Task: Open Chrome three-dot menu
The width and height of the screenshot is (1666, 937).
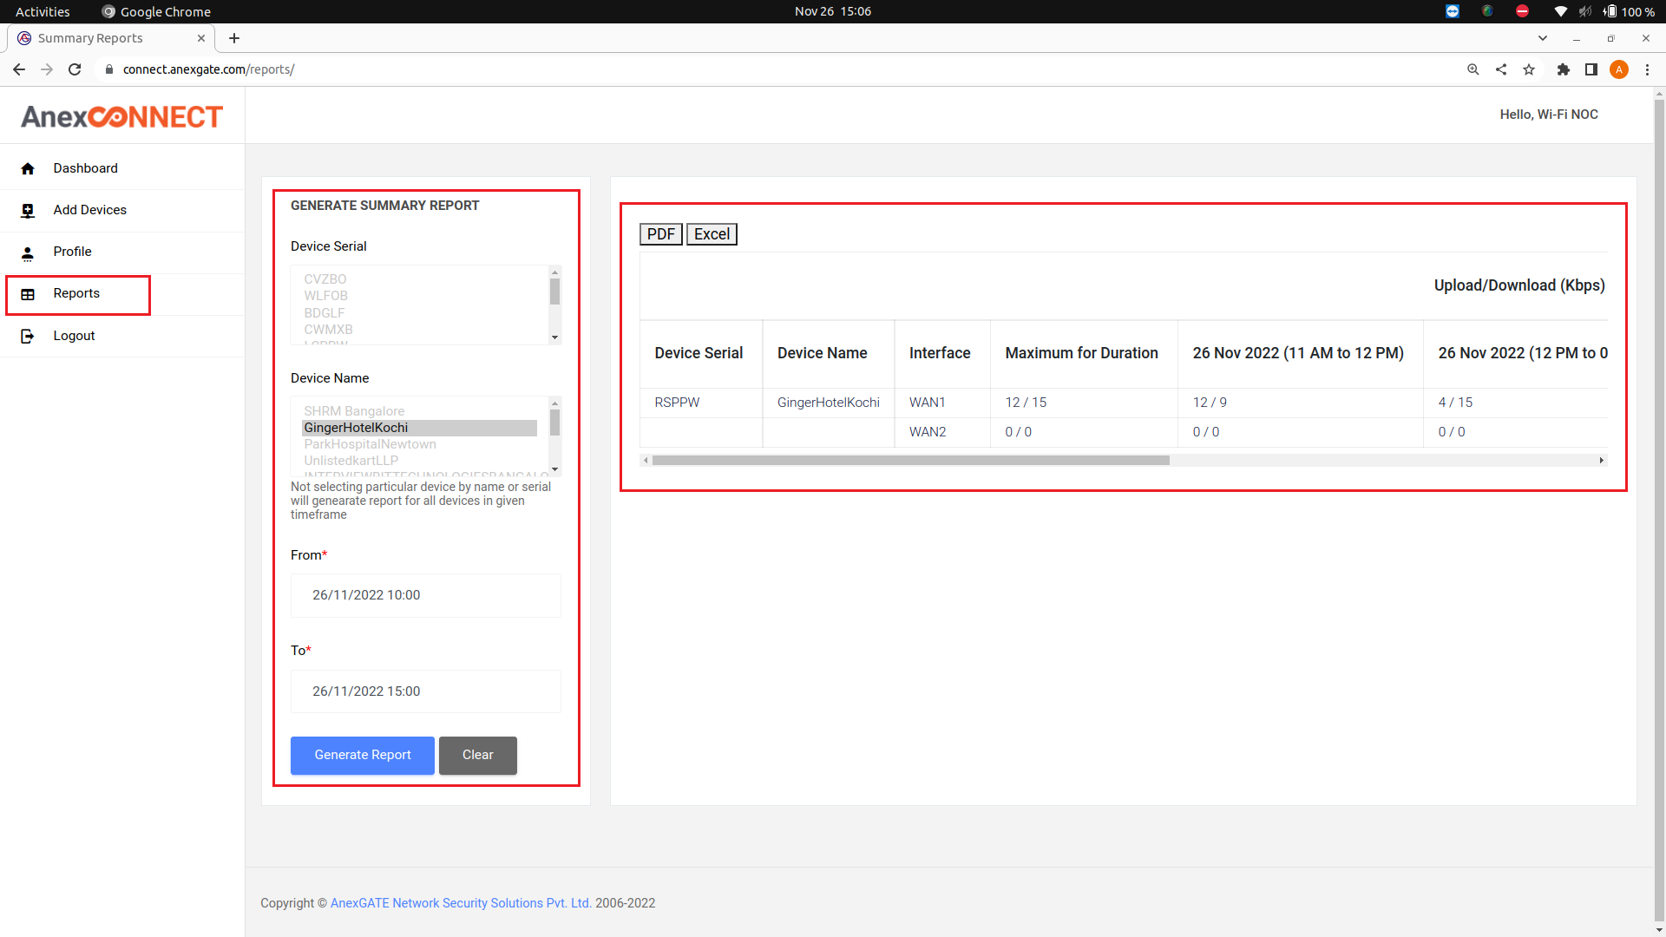Action: [x=1647, y=69]
